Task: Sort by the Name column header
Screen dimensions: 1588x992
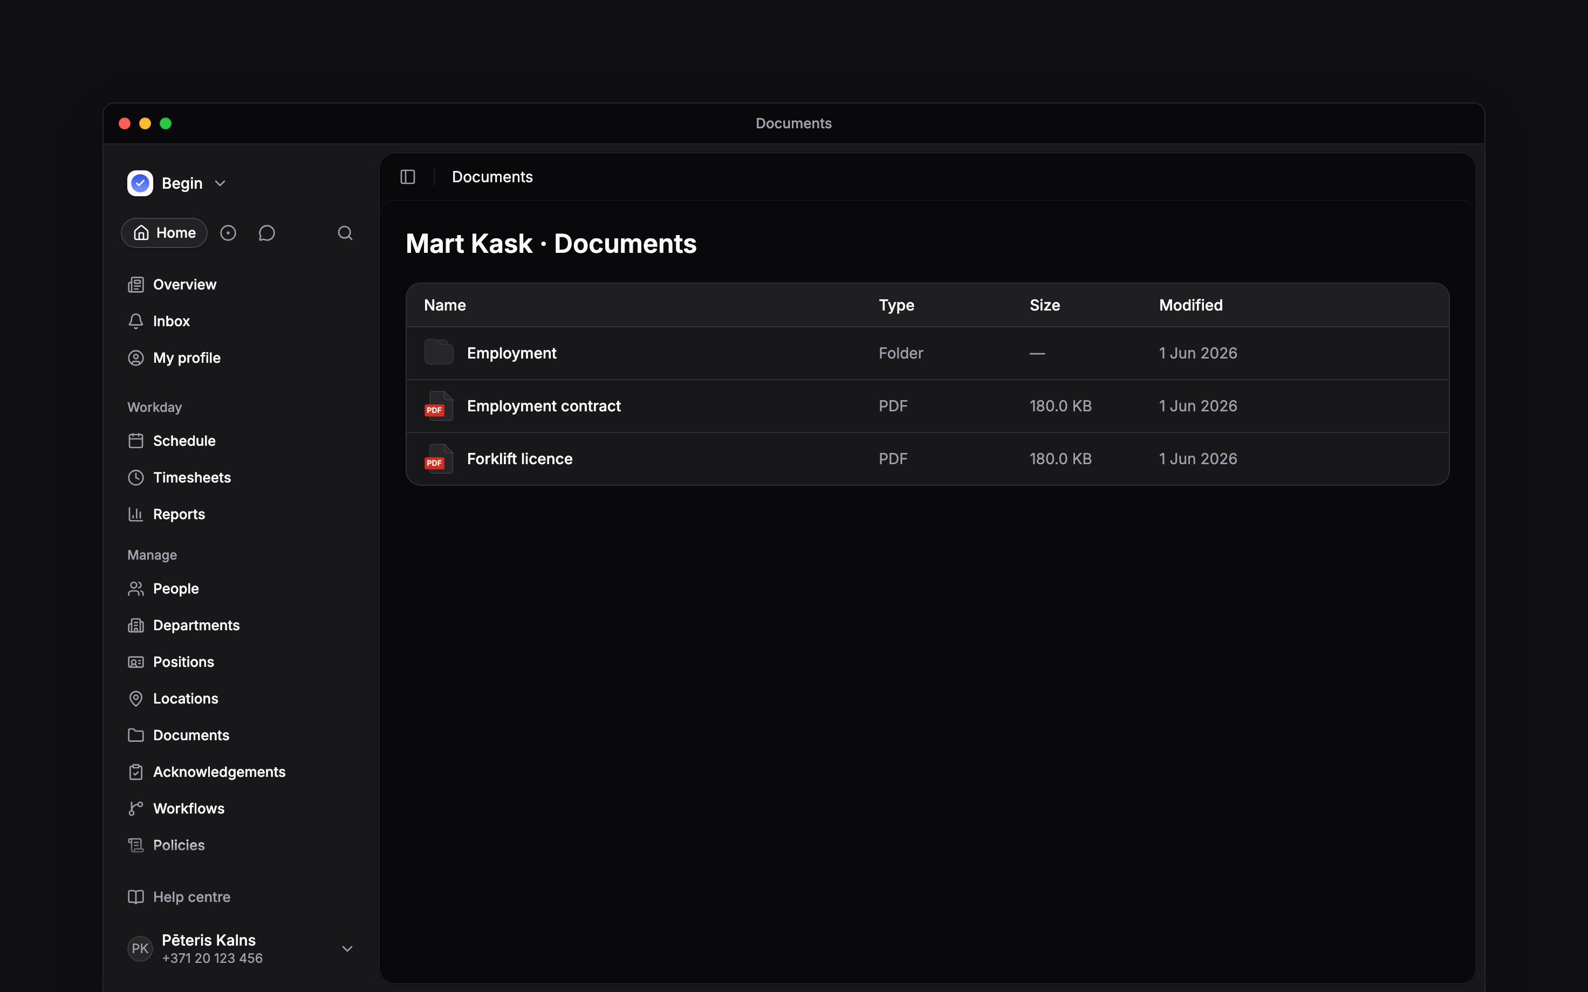Action: tap(445, 305)
